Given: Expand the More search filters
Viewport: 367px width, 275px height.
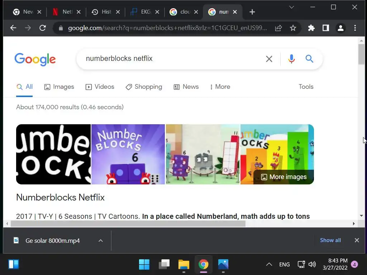Looking at the screenshot, I should click(x=220, y=87).
